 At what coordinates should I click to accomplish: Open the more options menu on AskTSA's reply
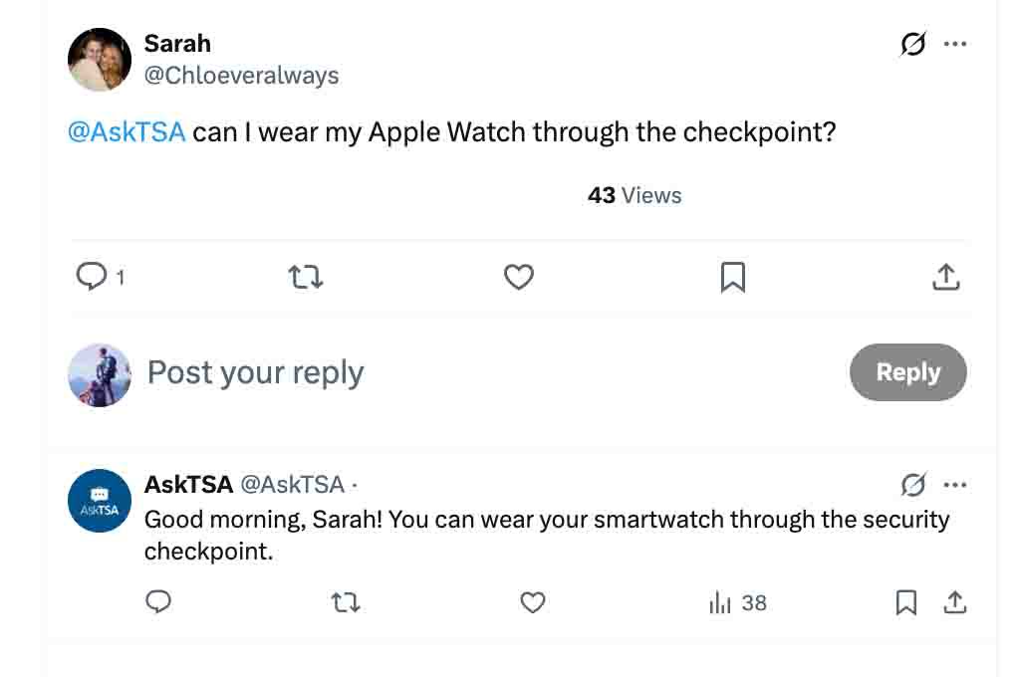tap(955, 485)
